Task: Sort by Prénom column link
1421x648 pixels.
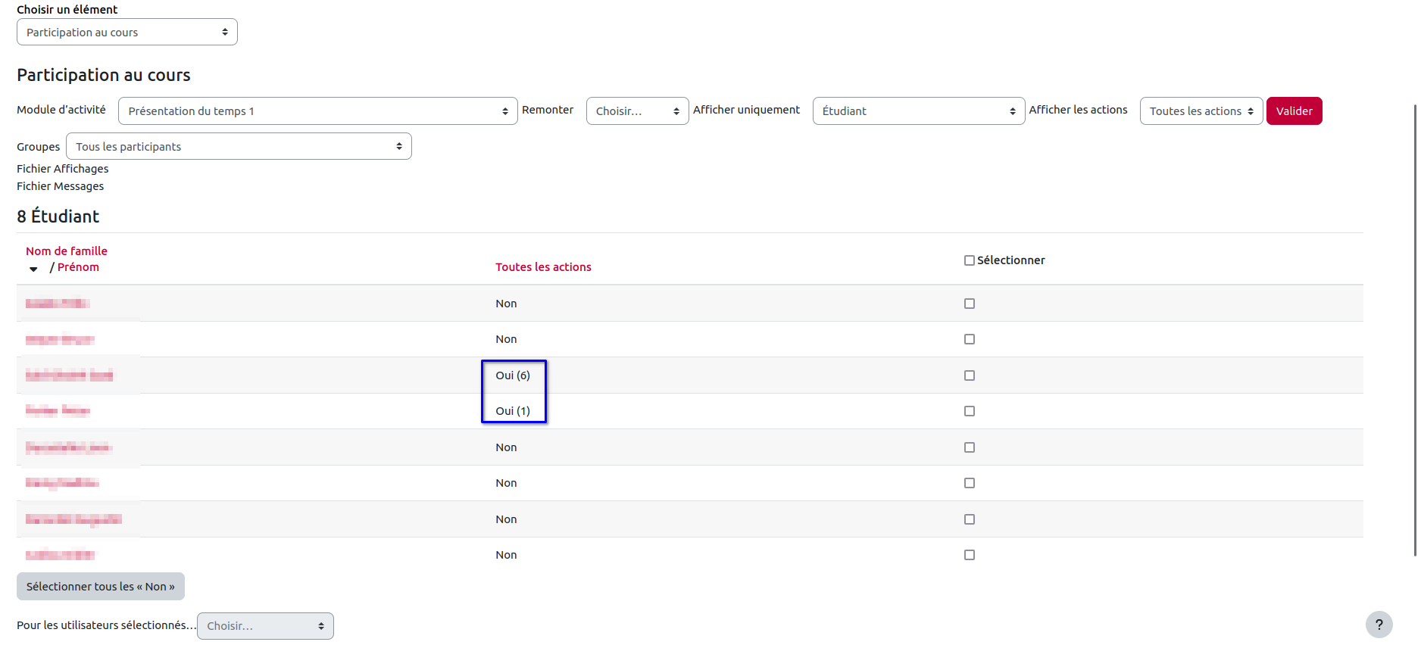Action: click(x=78, y=267)
